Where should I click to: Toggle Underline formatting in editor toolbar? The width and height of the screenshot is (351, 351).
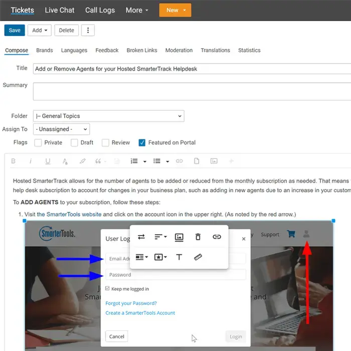pyautogui.click(x=48, y=161)
